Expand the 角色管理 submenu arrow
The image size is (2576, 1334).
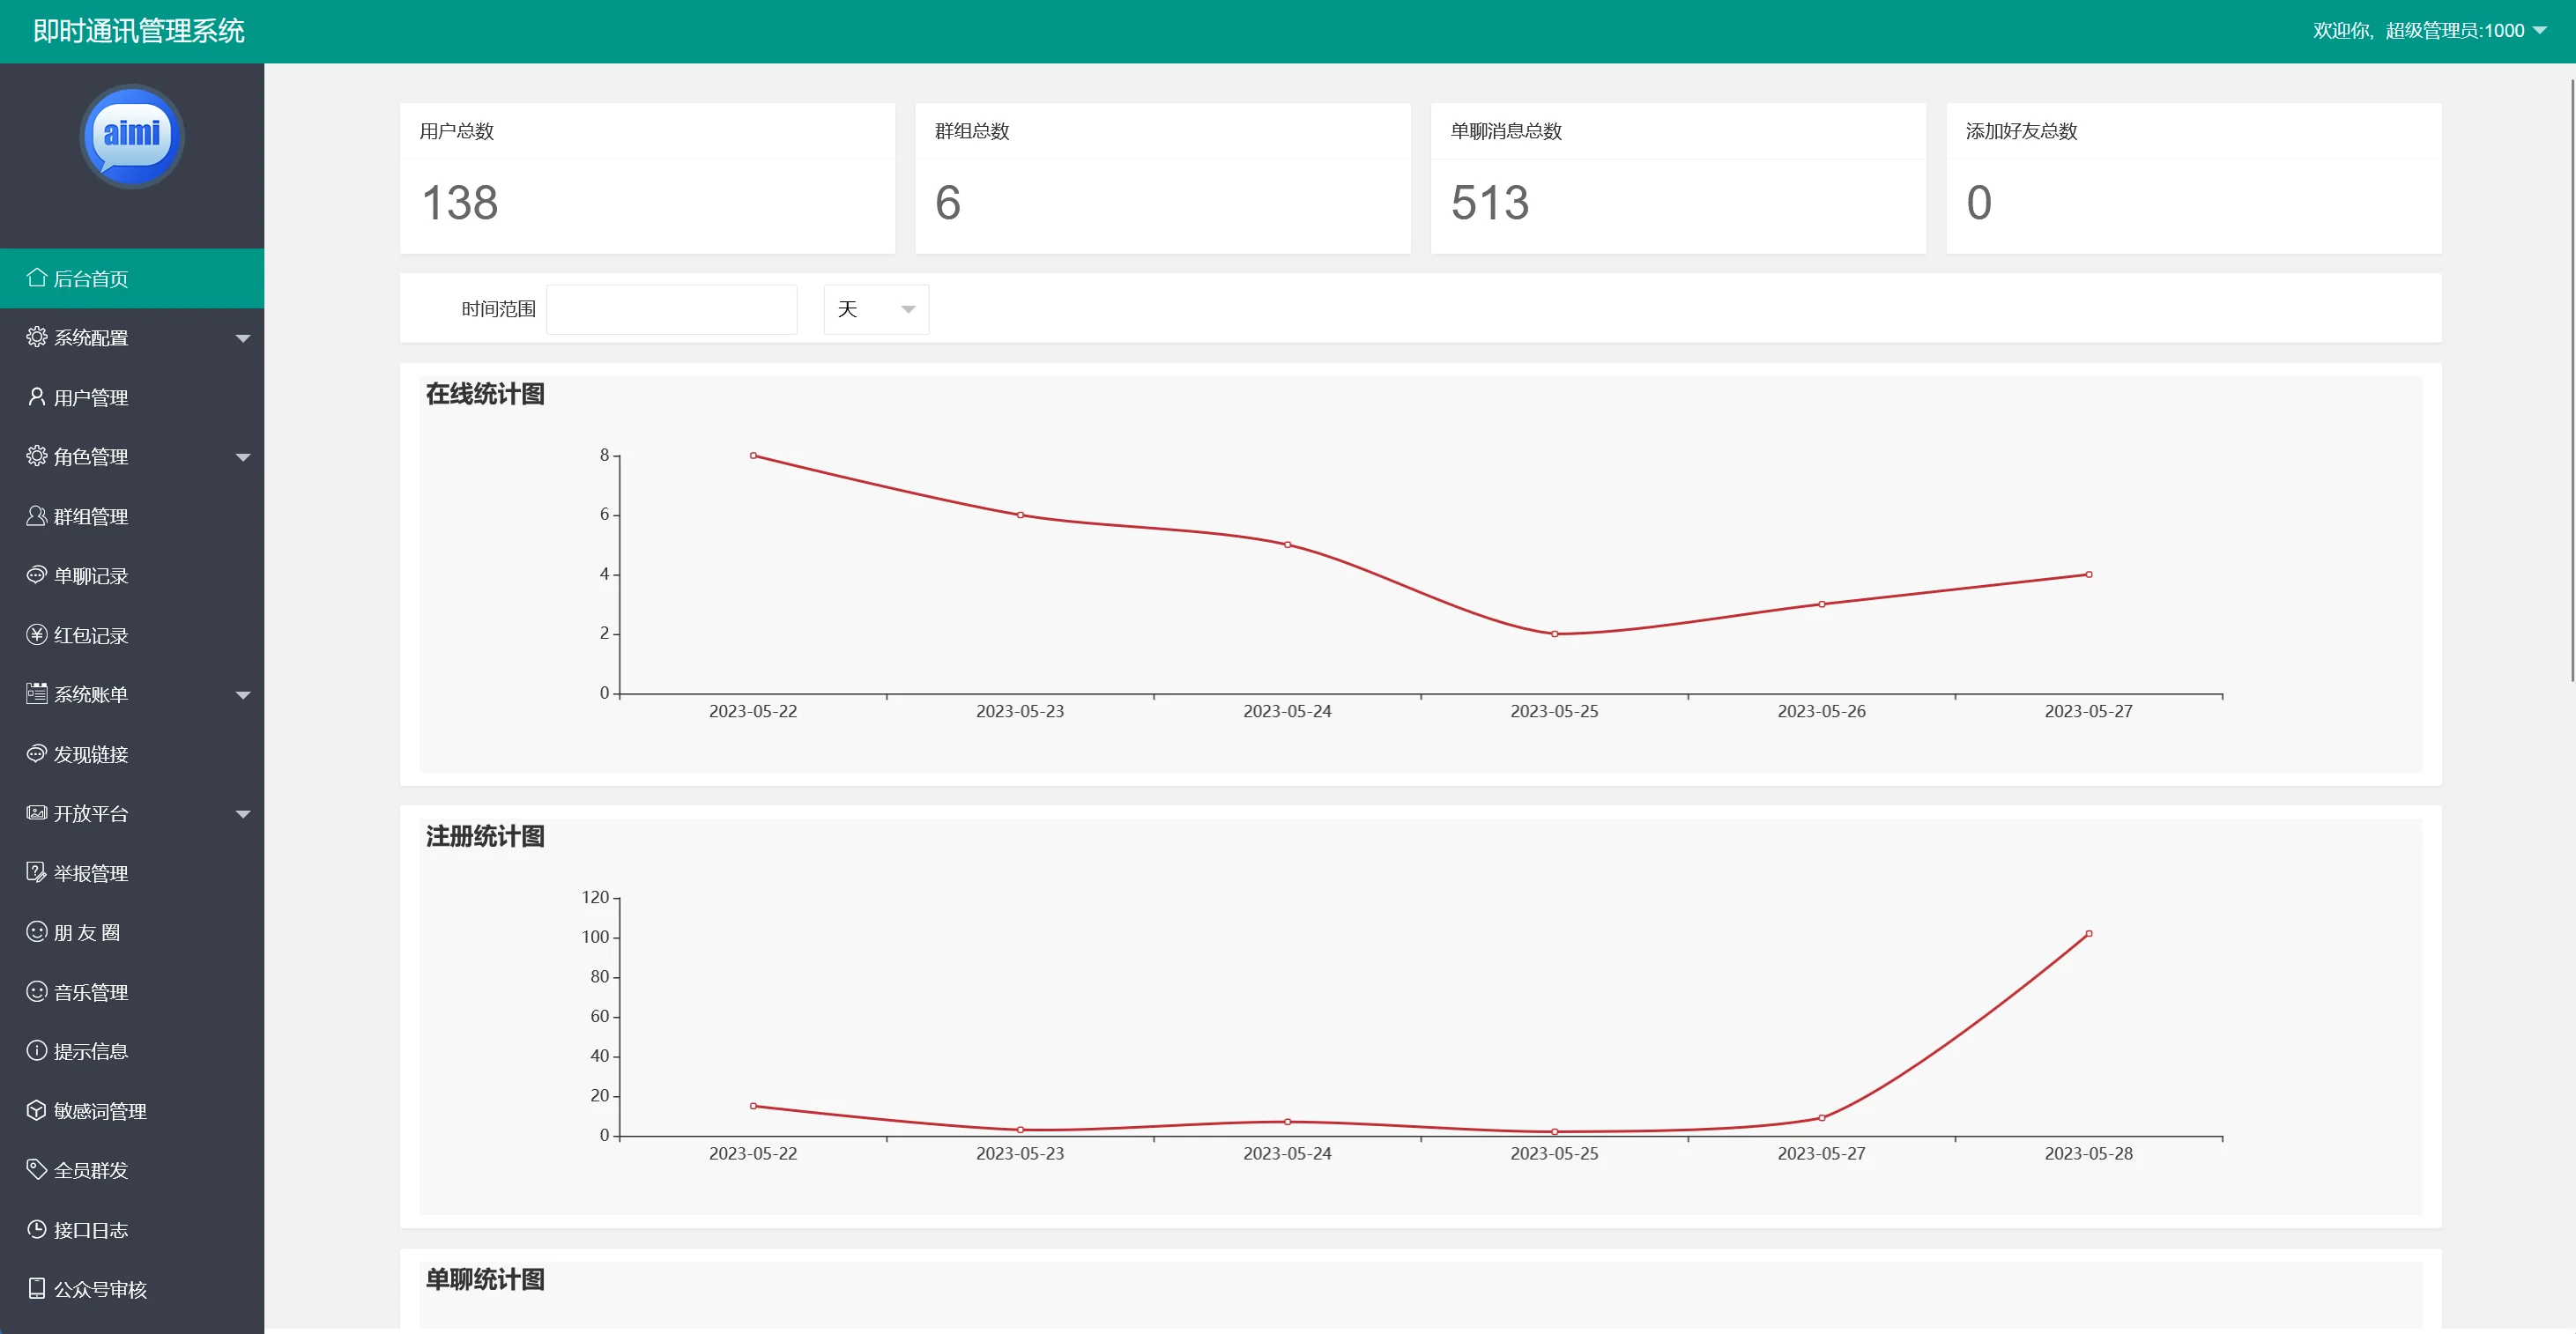[x=243, y=457]
